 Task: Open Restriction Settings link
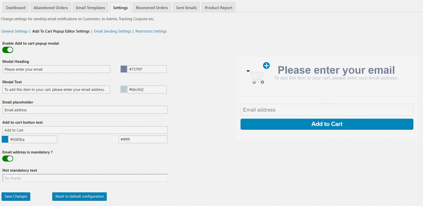tap(151, 31)
